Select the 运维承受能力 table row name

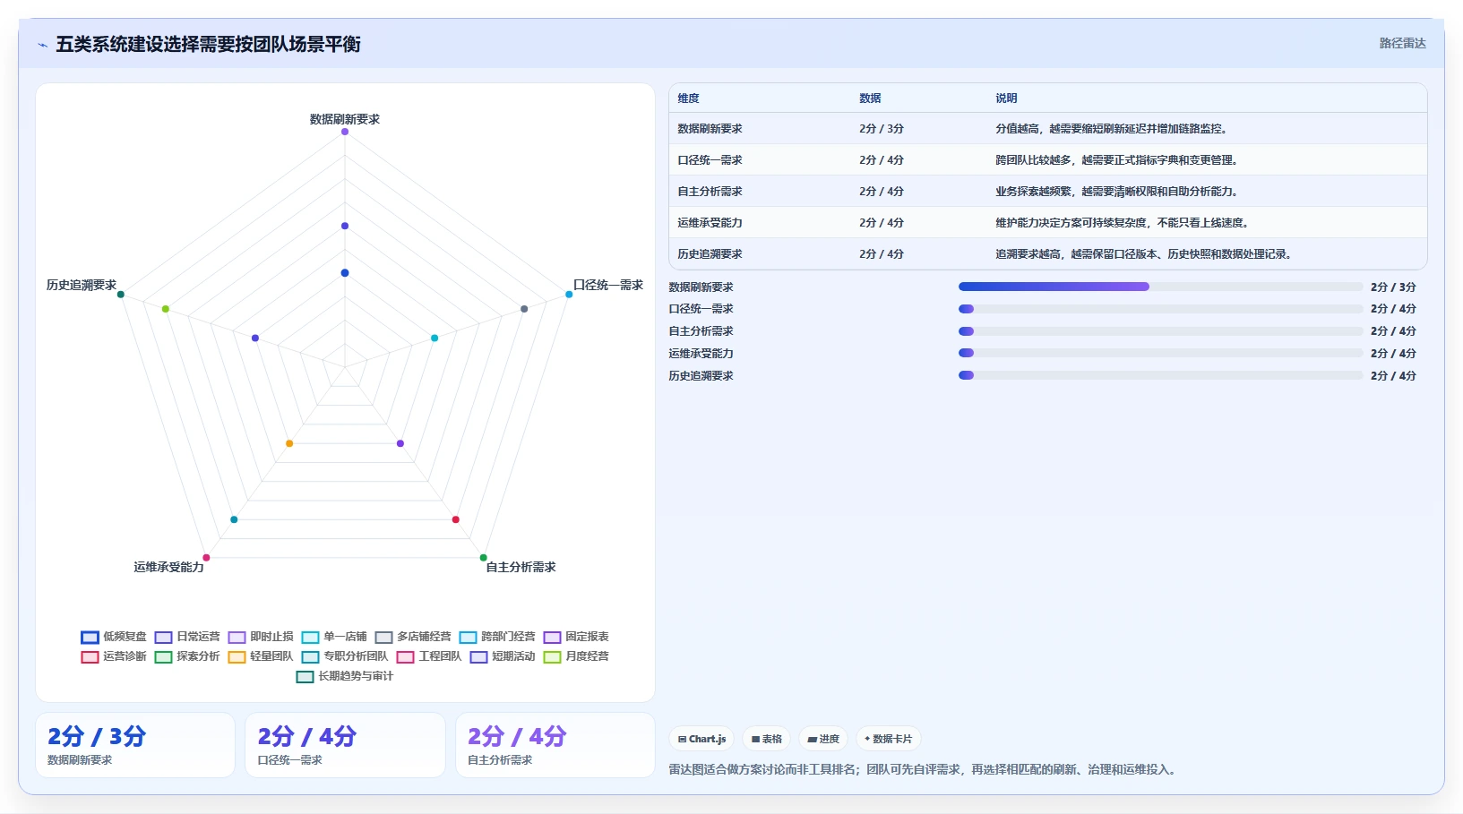(x=710, y=223)
